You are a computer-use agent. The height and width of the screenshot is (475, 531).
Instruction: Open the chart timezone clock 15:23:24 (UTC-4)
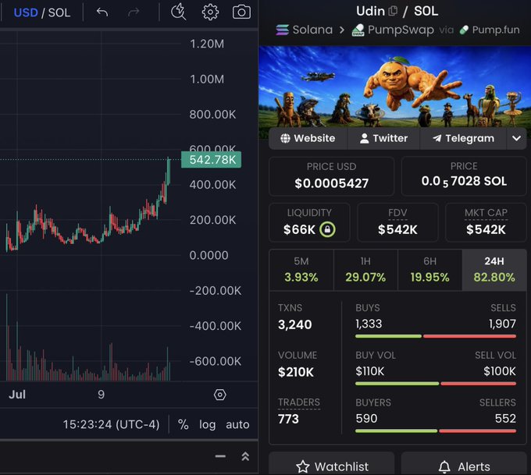click(x=111, y=424)
